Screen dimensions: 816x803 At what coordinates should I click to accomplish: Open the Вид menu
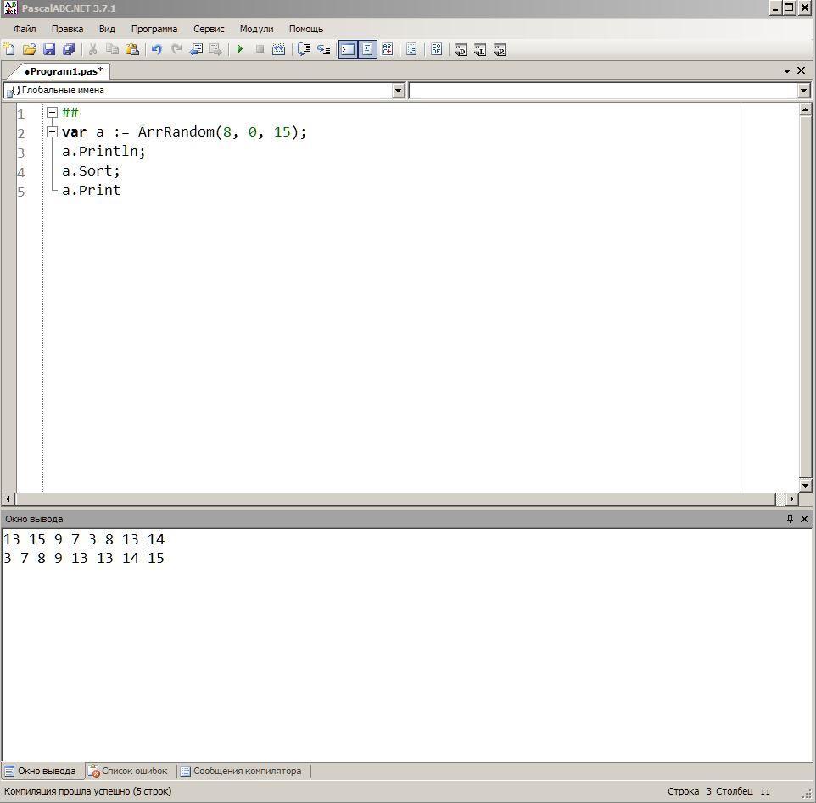pos(107,29)
